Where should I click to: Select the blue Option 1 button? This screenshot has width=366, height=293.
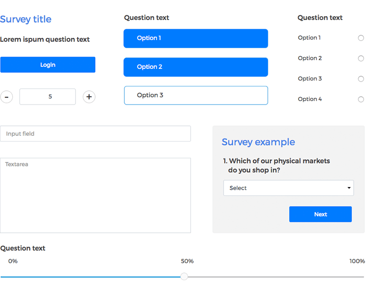196,38
